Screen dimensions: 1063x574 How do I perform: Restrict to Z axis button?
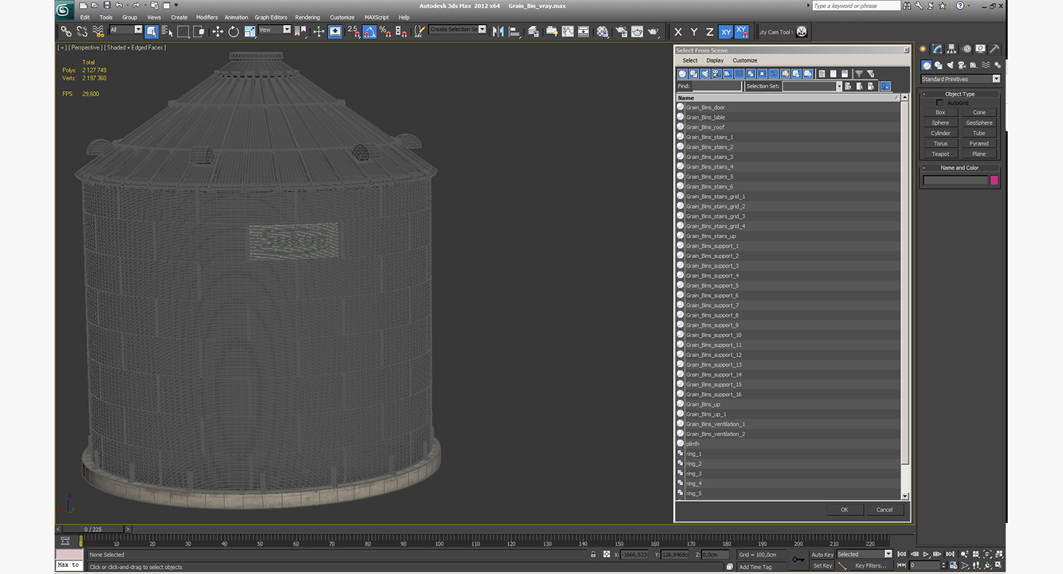pyautogui.click(x=710, y=32)
